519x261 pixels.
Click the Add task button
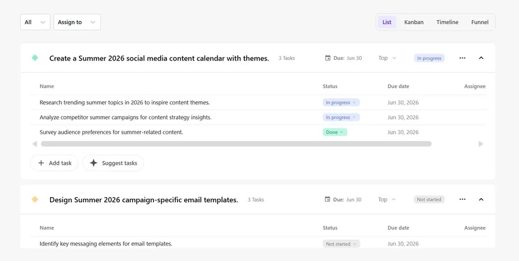[54, 163]
